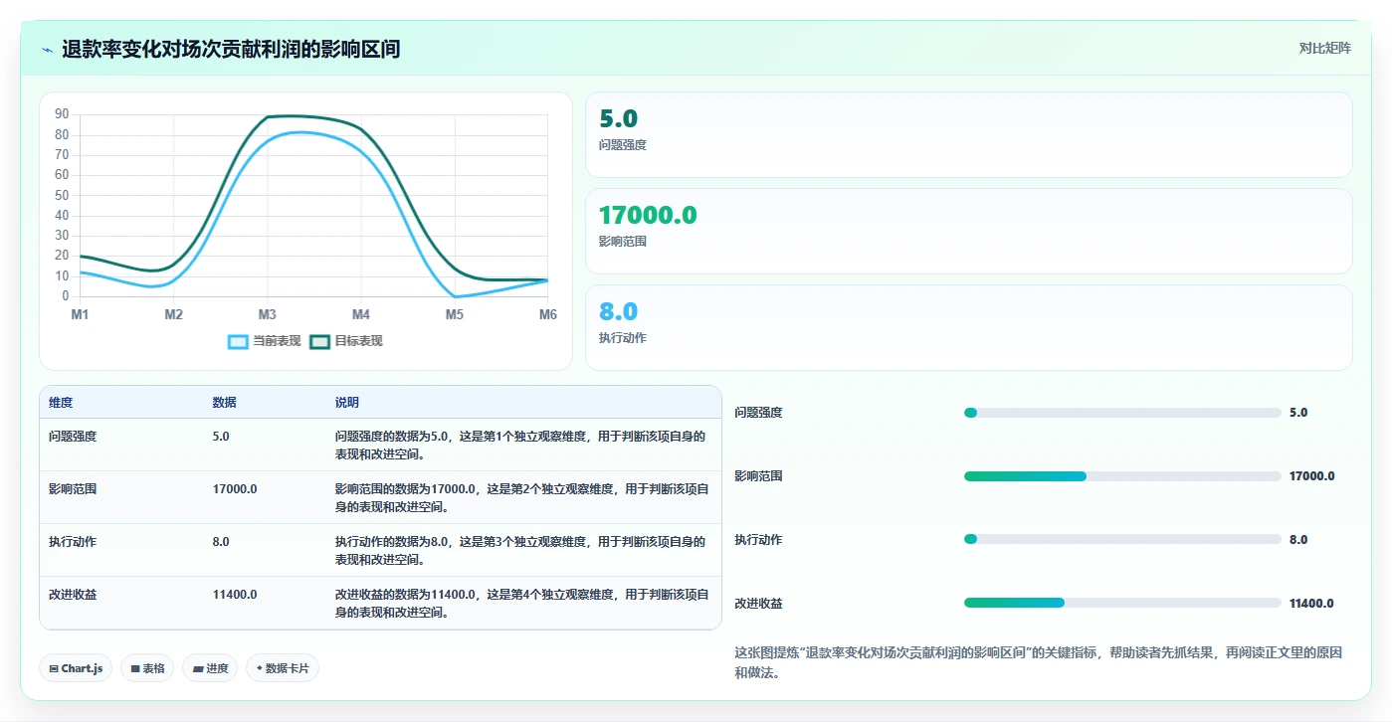Click the summary paragraph starting 这张图提炼
Screen dimensions: 1392x722
pos(1038,662)
